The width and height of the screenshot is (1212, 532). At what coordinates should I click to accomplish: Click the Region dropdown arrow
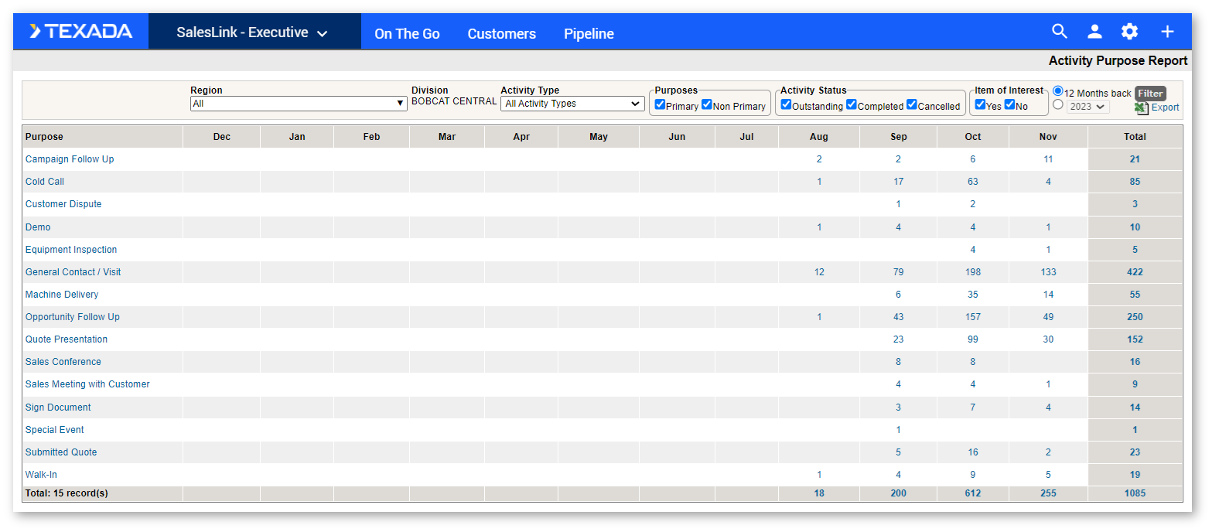point(399,103)
